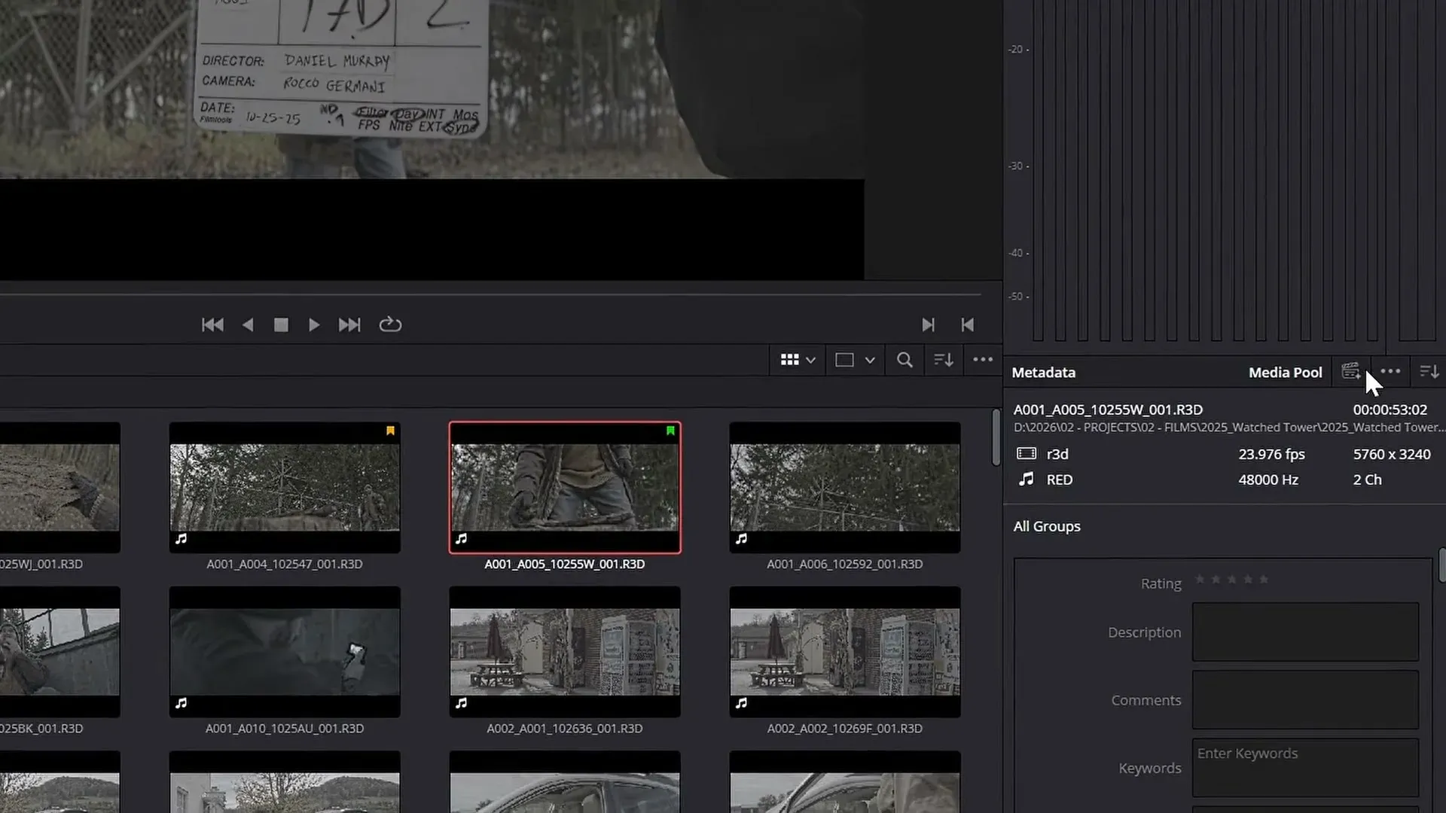Play the clip in reverse
Screen dimensions: 1446x813
(x=248, y=324)
